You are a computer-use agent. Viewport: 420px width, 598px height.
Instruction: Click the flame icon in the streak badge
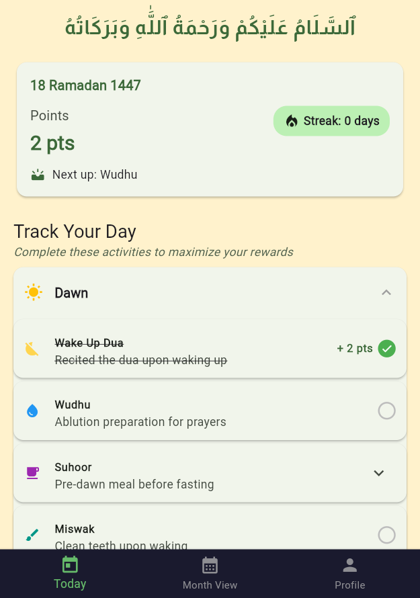tap(291, 120)
